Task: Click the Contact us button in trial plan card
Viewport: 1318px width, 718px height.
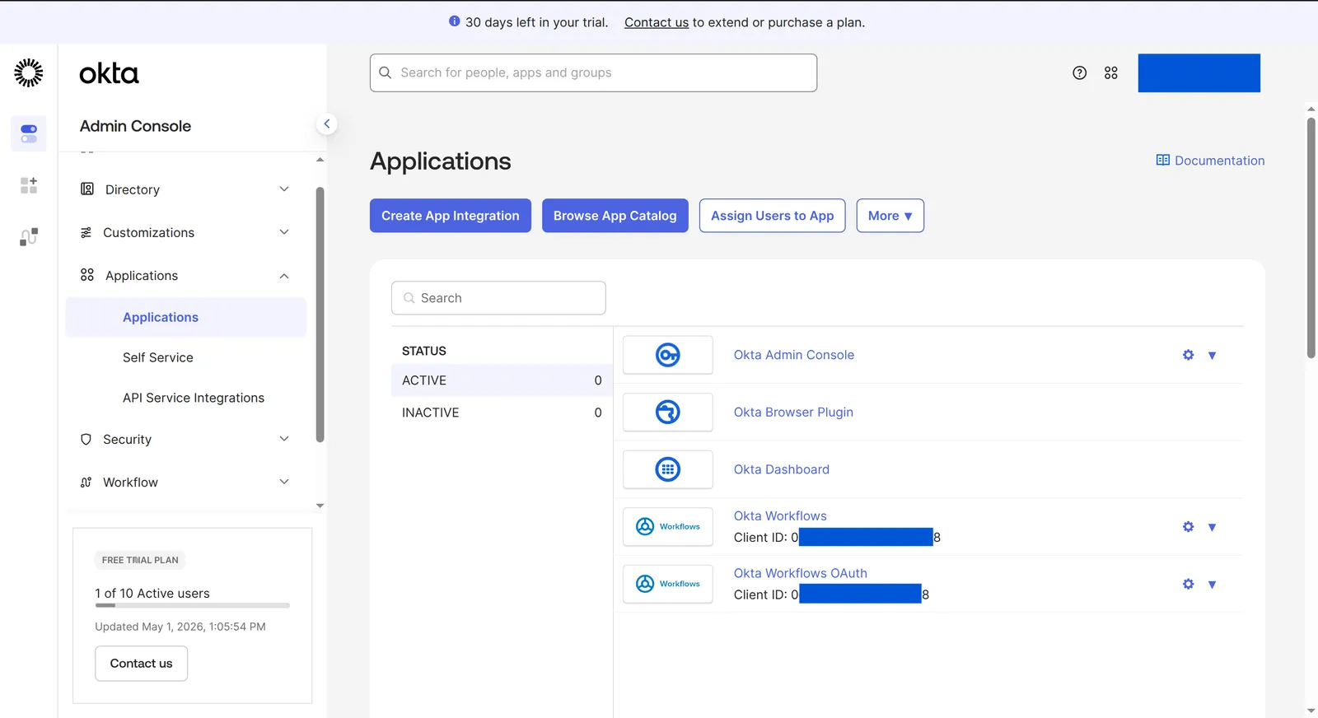Action: point(142,664)
